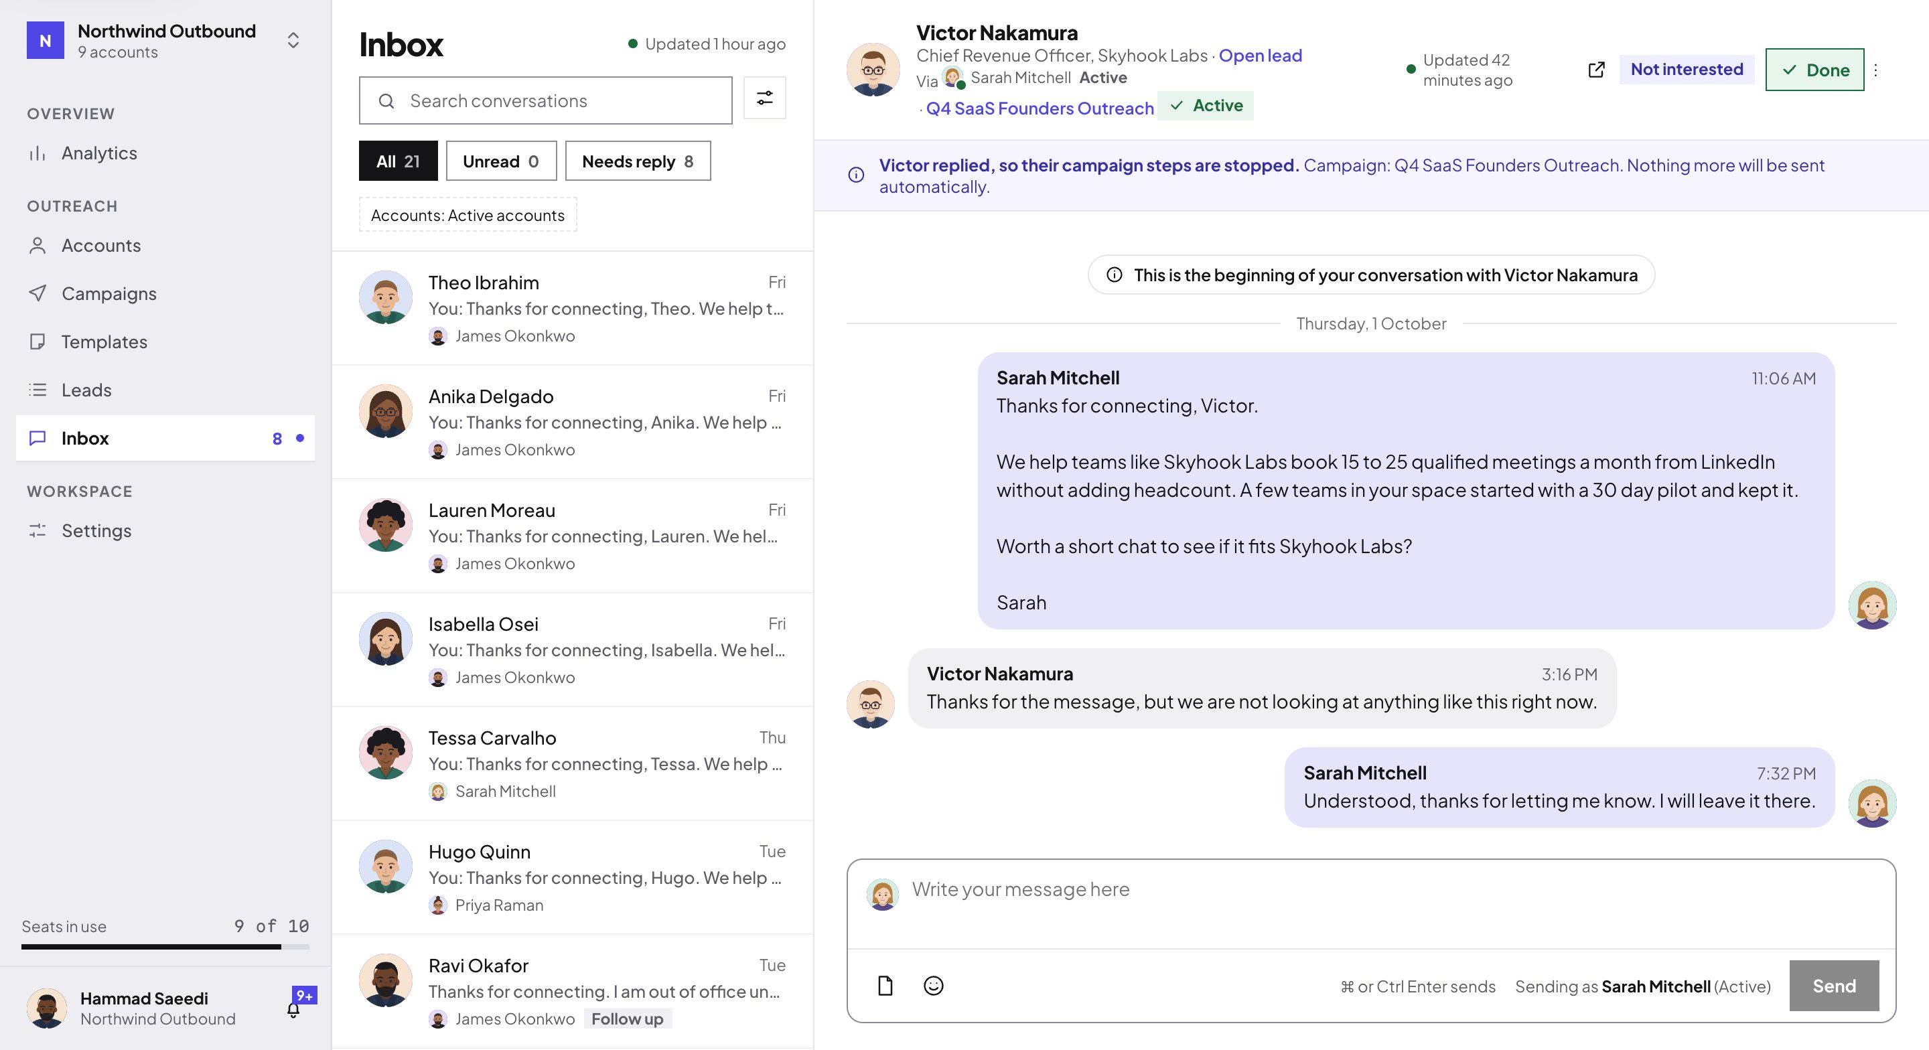
Task: Open Hugo Quinn conversation
Action: [573, 878]
